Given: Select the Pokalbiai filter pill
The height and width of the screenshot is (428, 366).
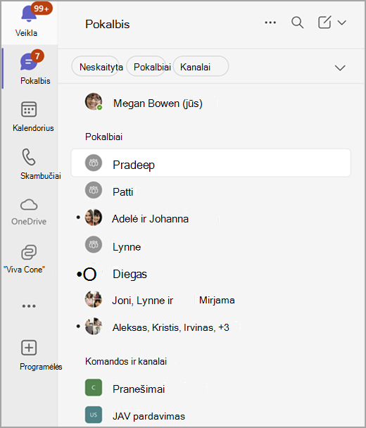Looking at the screenshot, I should point(146,67).
